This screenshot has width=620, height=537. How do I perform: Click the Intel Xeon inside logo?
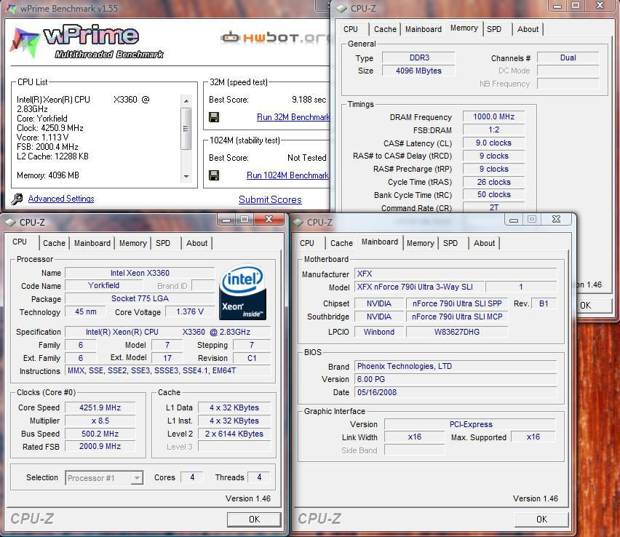tap(242, 292)
